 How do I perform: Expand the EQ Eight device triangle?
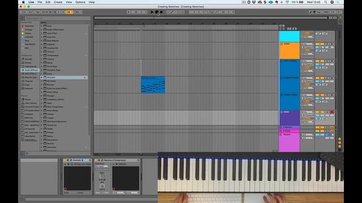(41, 78)
